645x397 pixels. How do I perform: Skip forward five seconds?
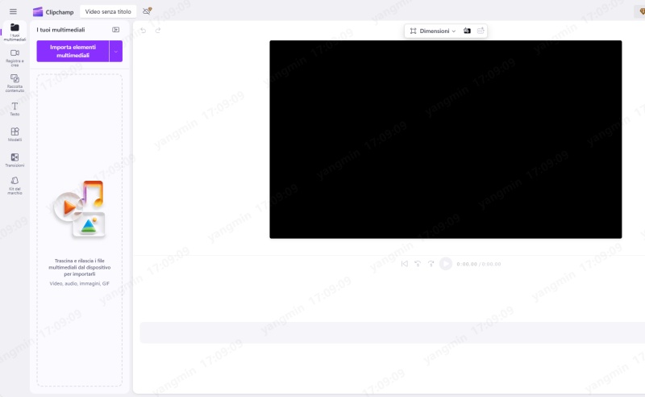[x=431, y=264]
